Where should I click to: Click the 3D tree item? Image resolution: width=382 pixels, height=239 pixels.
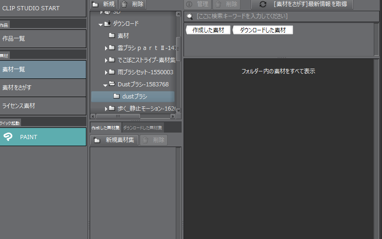point(116,12)
